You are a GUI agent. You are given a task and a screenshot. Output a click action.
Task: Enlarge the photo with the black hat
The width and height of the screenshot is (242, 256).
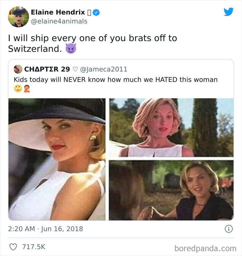pyautogui.click(x=57, y=159)
